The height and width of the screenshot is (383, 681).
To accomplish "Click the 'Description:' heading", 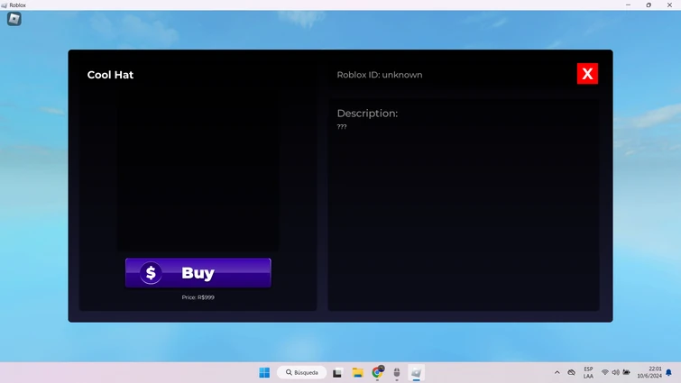I will click(367, 114).
